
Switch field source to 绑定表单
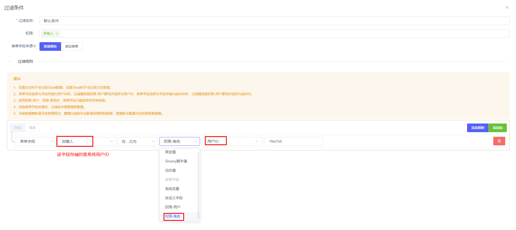click(72, 46)
